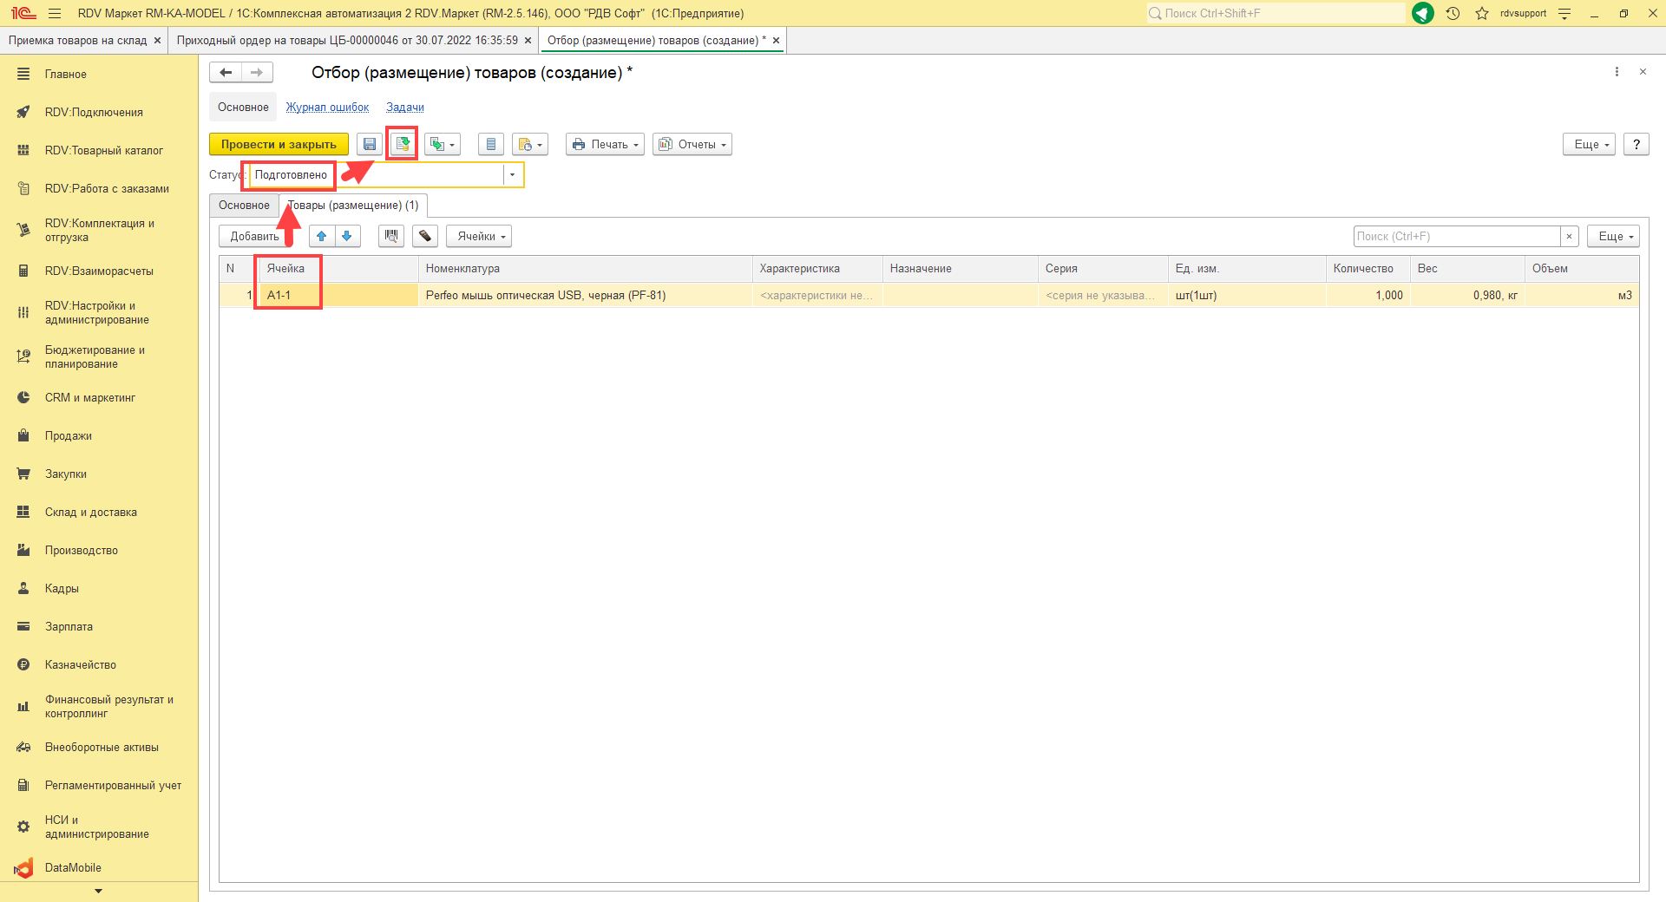This screenshot has width=1666, height=902.
Task: Move the row down with the blue down arrow
Action: (x=347, y=236)
